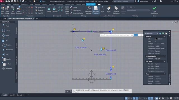Click the plot printer icon in quick access

click(23, 1)
